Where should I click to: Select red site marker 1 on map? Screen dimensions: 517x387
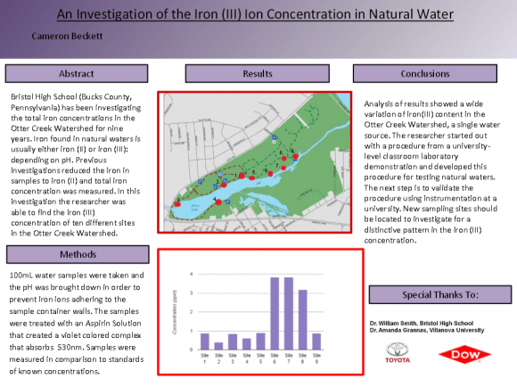(x=242, y=176)
